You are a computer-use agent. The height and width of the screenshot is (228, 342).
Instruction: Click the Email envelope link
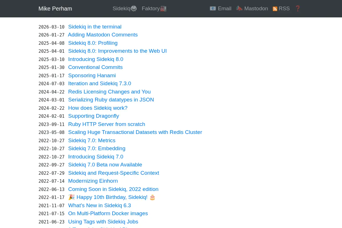coord(220,9)
